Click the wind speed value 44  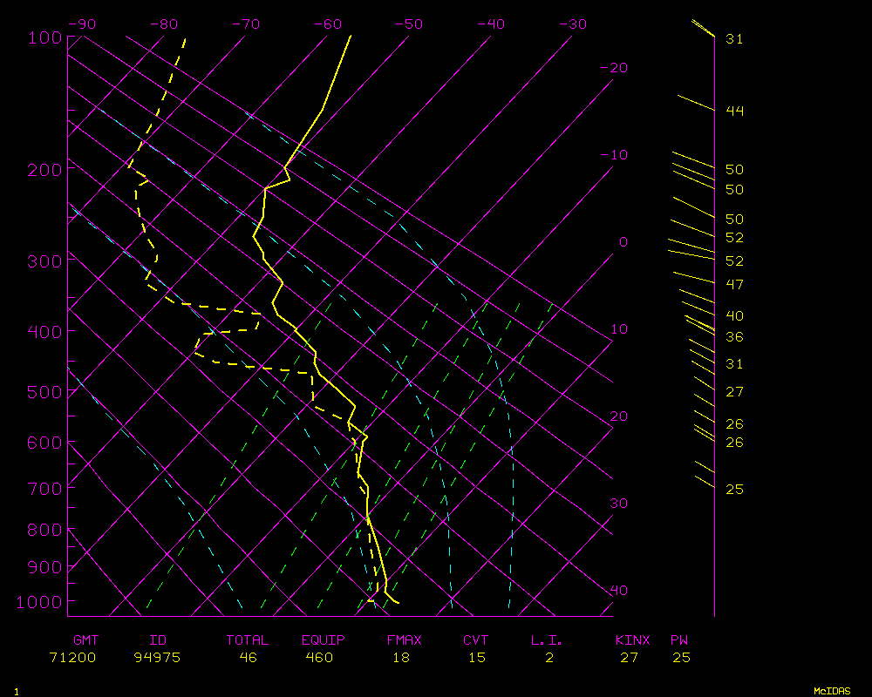tap(734, 111)
